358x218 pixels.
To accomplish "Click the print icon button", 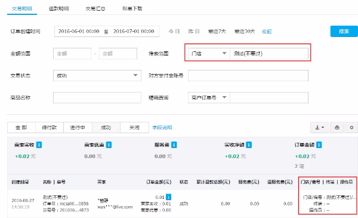I will coord(337,127).
